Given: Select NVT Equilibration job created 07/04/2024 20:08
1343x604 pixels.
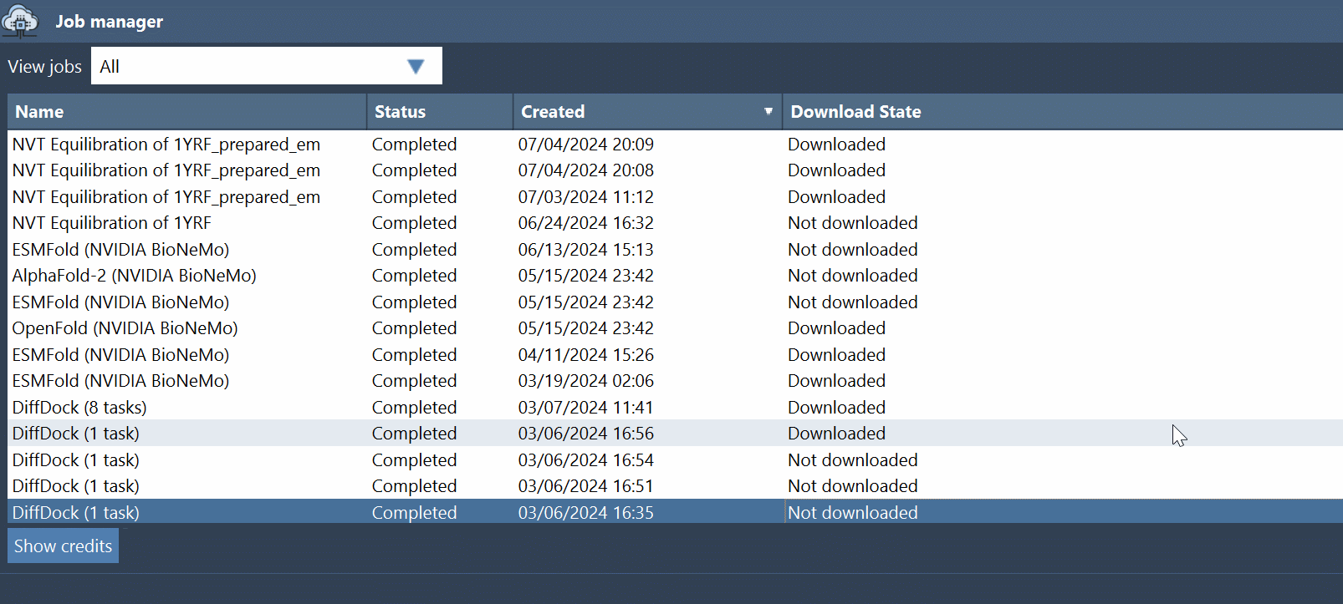Looking at the screenshot, I should point(166,170).
